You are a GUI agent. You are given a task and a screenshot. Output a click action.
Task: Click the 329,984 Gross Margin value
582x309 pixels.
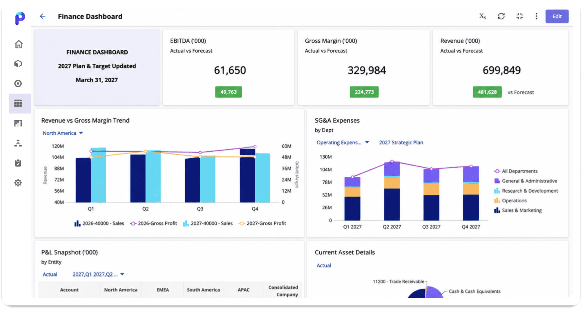[367, 70]
